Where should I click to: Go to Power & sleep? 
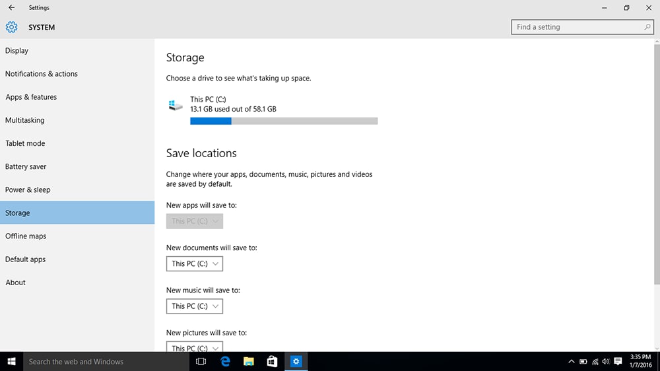click(77, 189)
